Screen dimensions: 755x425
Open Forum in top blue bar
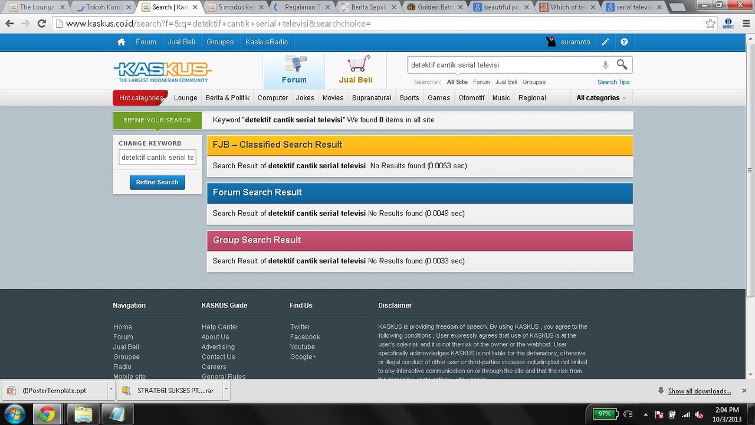pyautogui.click(x=146, y=42)
